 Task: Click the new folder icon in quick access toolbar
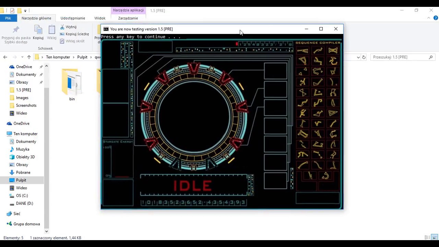click(x=19, y=11)
